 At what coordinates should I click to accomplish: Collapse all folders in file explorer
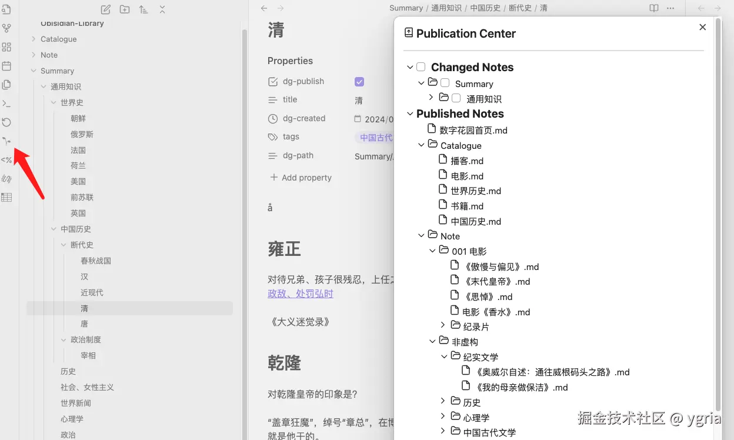tap(162, 9)
